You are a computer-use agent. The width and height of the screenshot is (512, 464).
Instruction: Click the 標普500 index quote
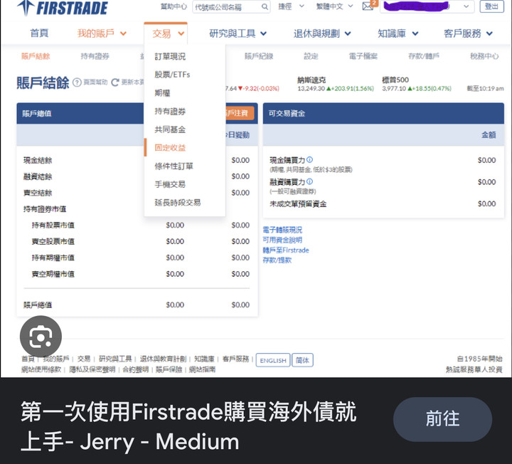(x=417, y=84)
